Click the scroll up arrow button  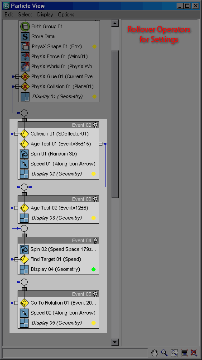[115, 23]
